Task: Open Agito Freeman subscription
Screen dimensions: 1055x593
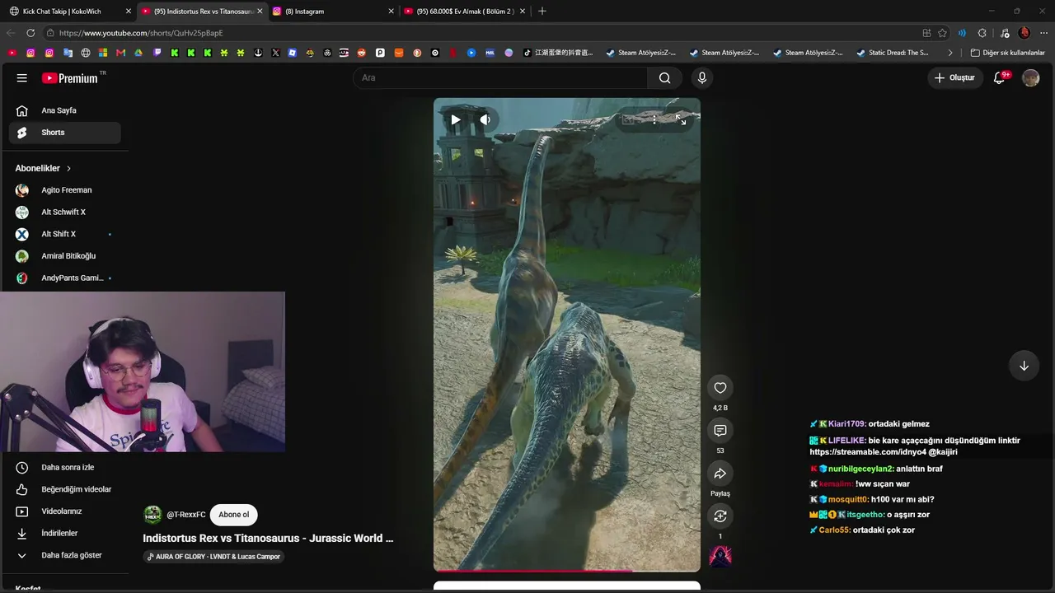Action: pyautogui.click(x=64, y=190)
